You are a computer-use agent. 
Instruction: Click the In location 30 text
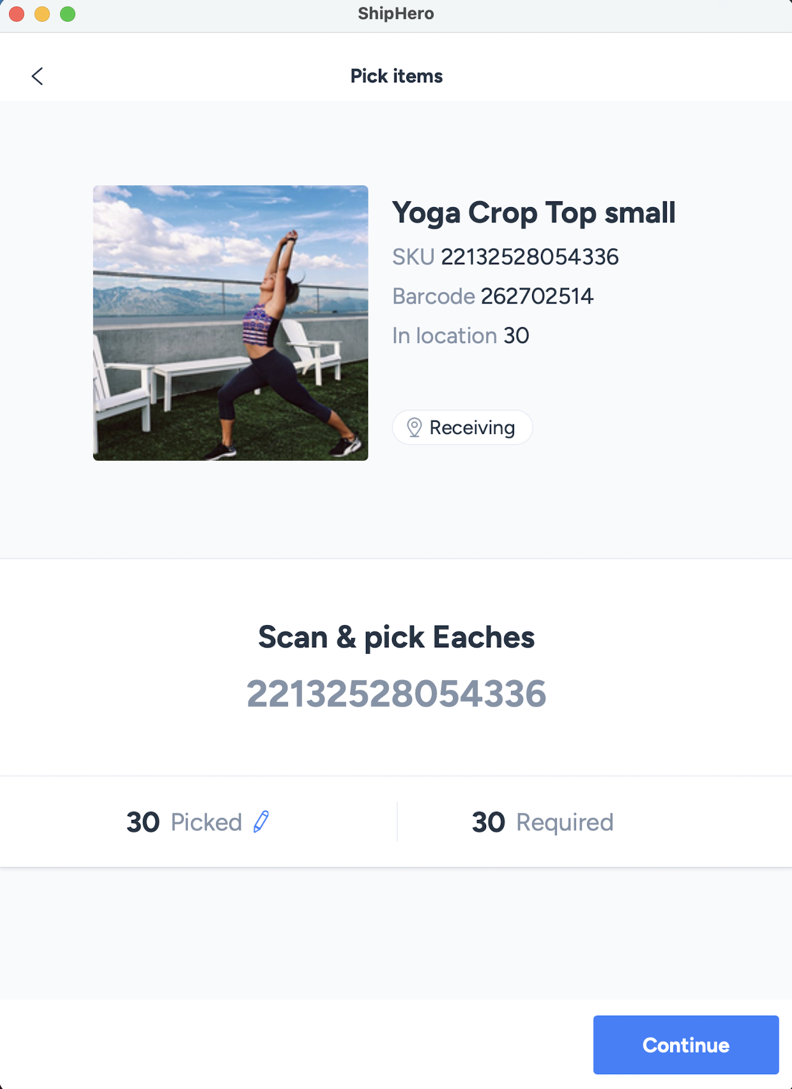(461, 336)
